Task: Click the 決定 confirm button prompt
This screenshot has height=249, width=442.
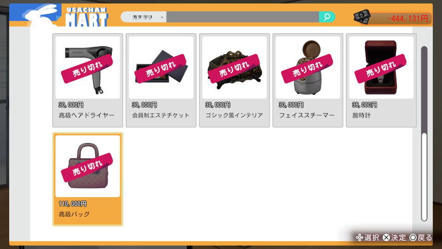Action: (x=395, y=238)
